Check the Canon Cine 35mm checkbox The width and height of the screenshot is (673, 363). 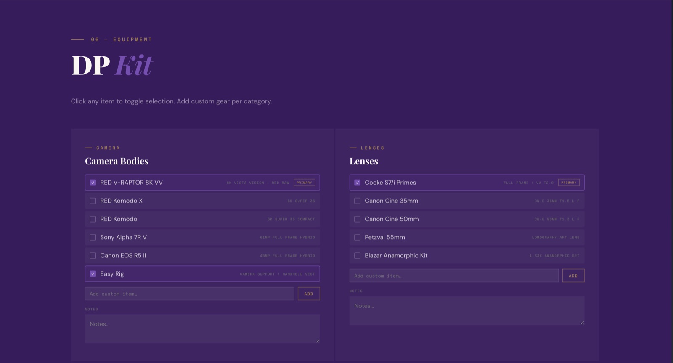358,201
